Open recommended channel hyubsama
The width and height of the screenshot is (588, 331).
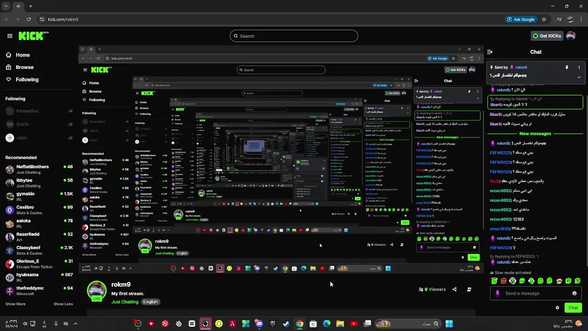[39, 277]
